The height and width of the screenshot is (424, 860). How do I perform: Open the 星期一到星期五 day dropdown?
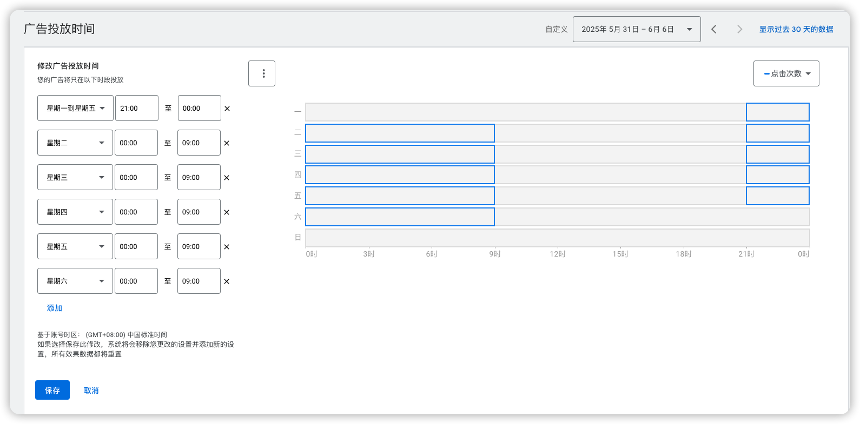tap(75, 108)
